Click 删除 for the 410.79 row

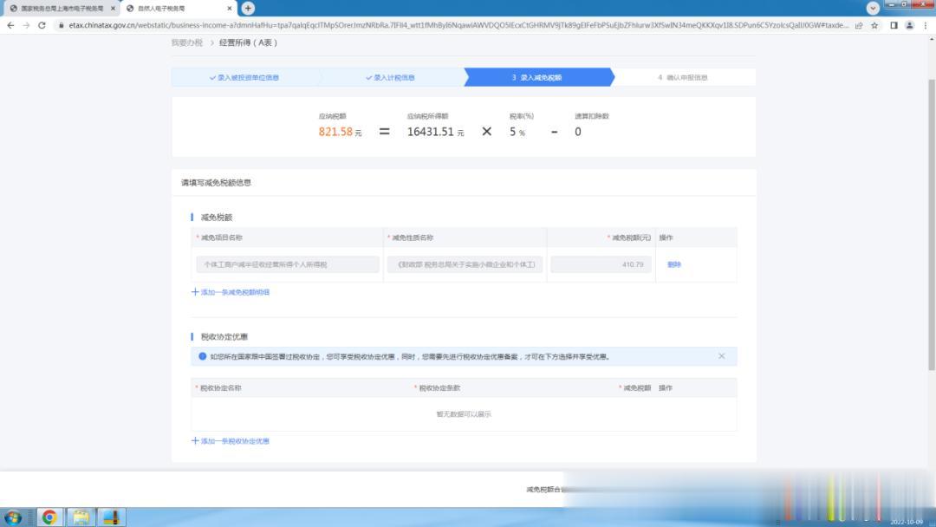pos(674,264)
